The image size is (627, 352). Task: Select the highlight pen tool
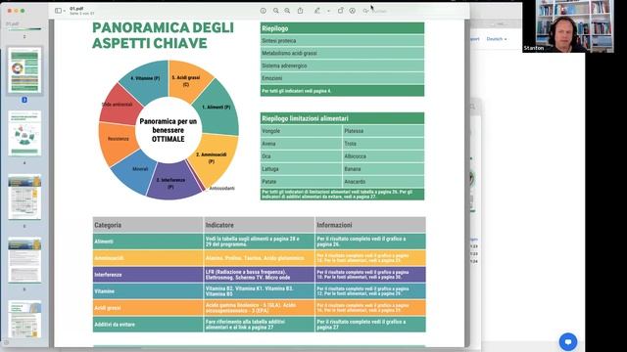(317, 11)
